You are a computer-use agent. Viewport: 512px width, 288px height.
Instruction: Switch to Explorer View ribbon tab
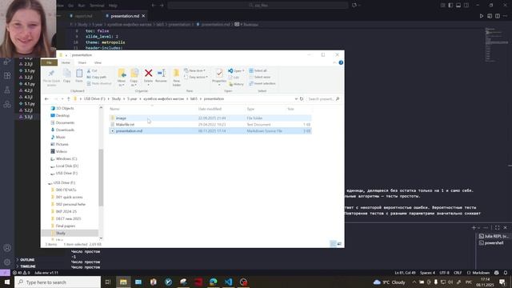(x=98, y=62)
